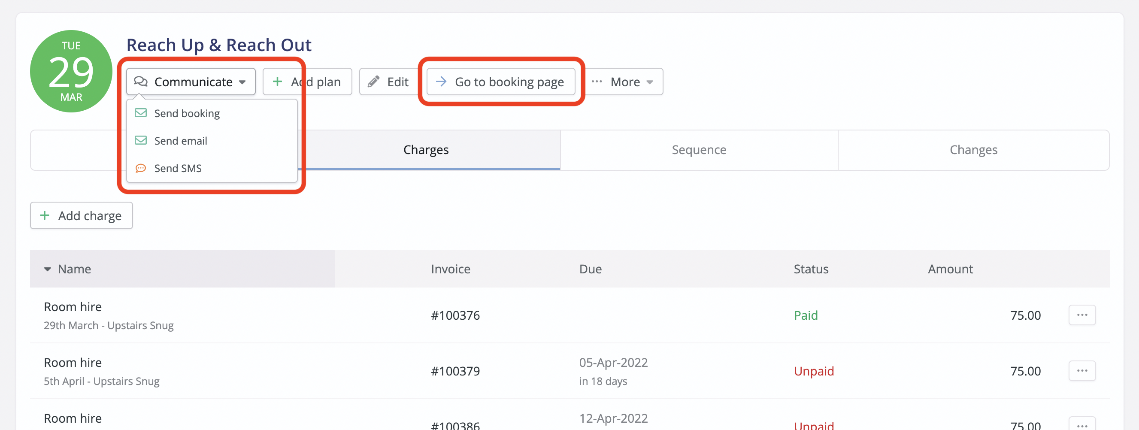The height and width of the screenshot is (430, 1139).
Task: Click the orange SMS chat bubble icon
Action: click(141, 168)
